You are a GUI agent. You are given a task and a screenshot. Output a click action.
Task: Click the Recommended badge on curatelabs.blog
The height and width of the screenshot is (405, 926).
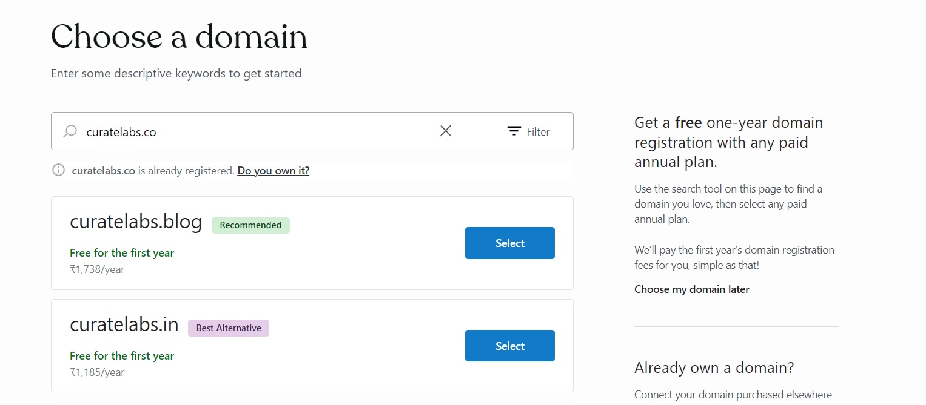coord(250,225)
